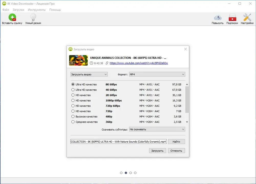Click the quality list scrollbar down arrow
This screenshot has width=256, height=184.
pyautogui.click(x=187, y=122)
